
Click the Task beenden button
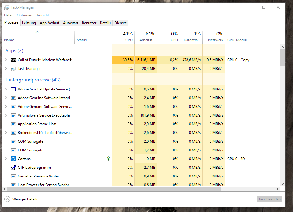pos(269,199)
